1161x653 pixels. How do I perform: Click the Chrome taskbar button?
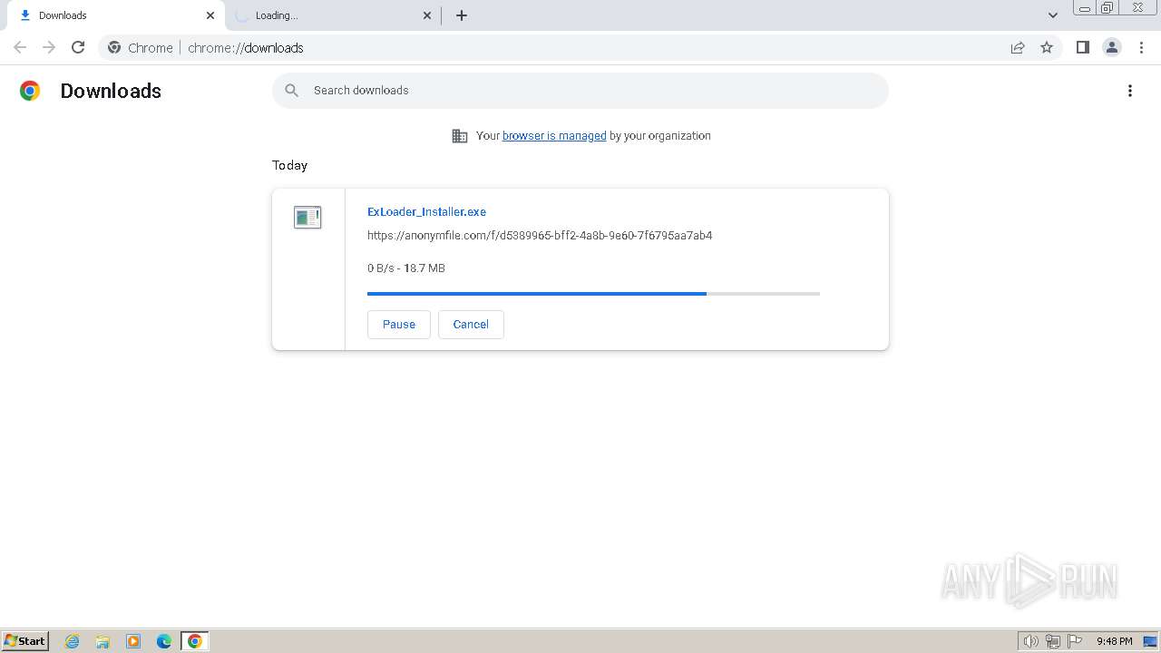click(195, 641)
